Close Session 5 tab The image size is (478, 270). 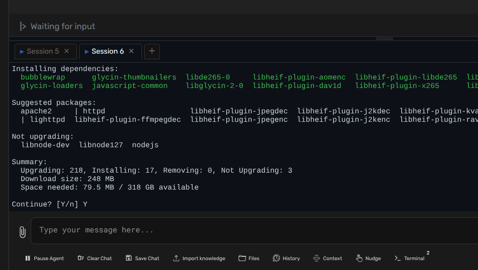(x=66, y=51)
